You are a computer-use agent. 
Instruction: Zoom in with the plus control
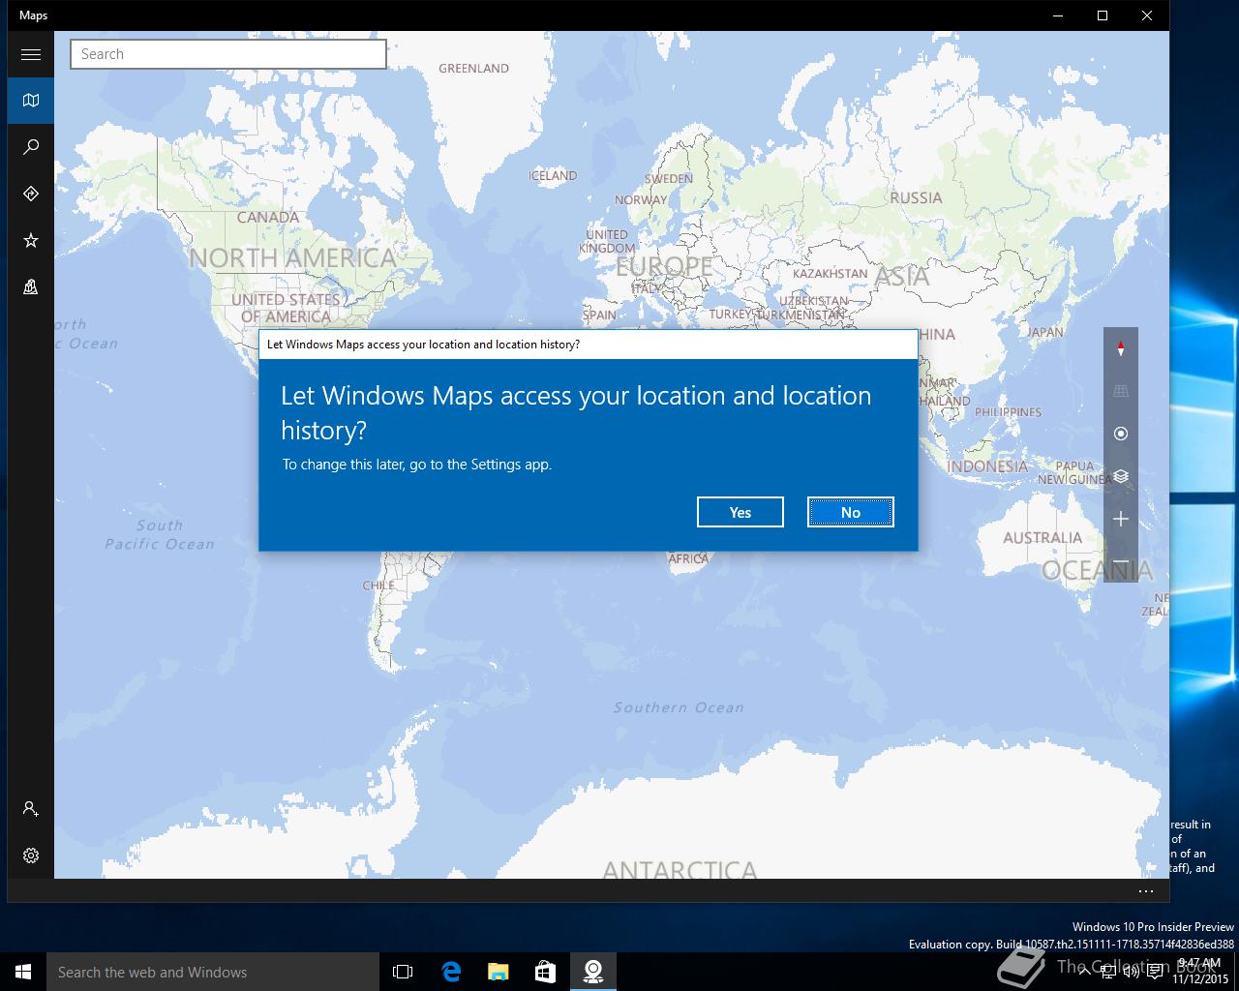(x=1121, y=519)
